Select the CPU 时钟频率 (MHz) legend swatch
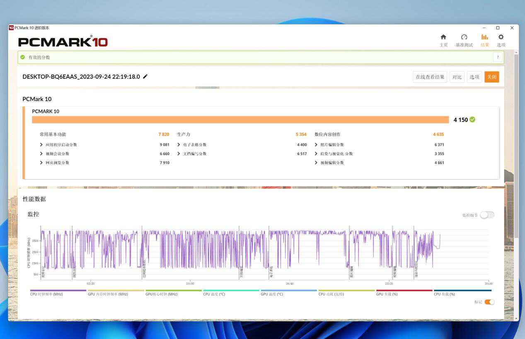Screen dimensions: 525x339 58,291
